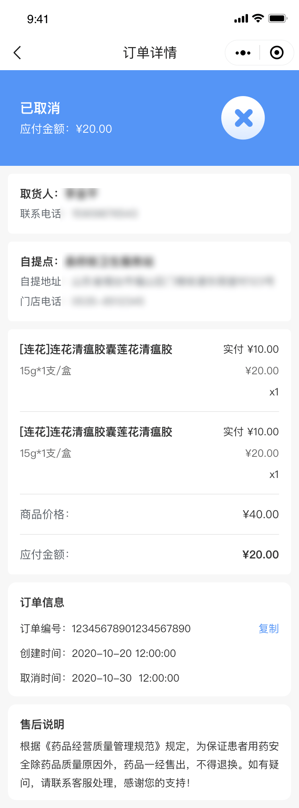This screenshot has height=808, width=299.
Task: Tap the 取货人 contact label
Action: click(x=39, y=194)
